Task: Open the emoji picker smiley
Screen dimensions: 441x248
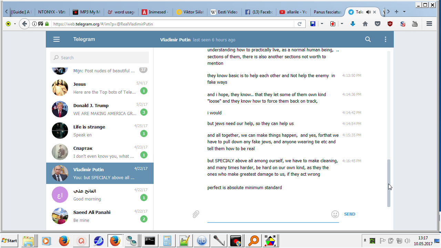Action: [x=335, y=214]
